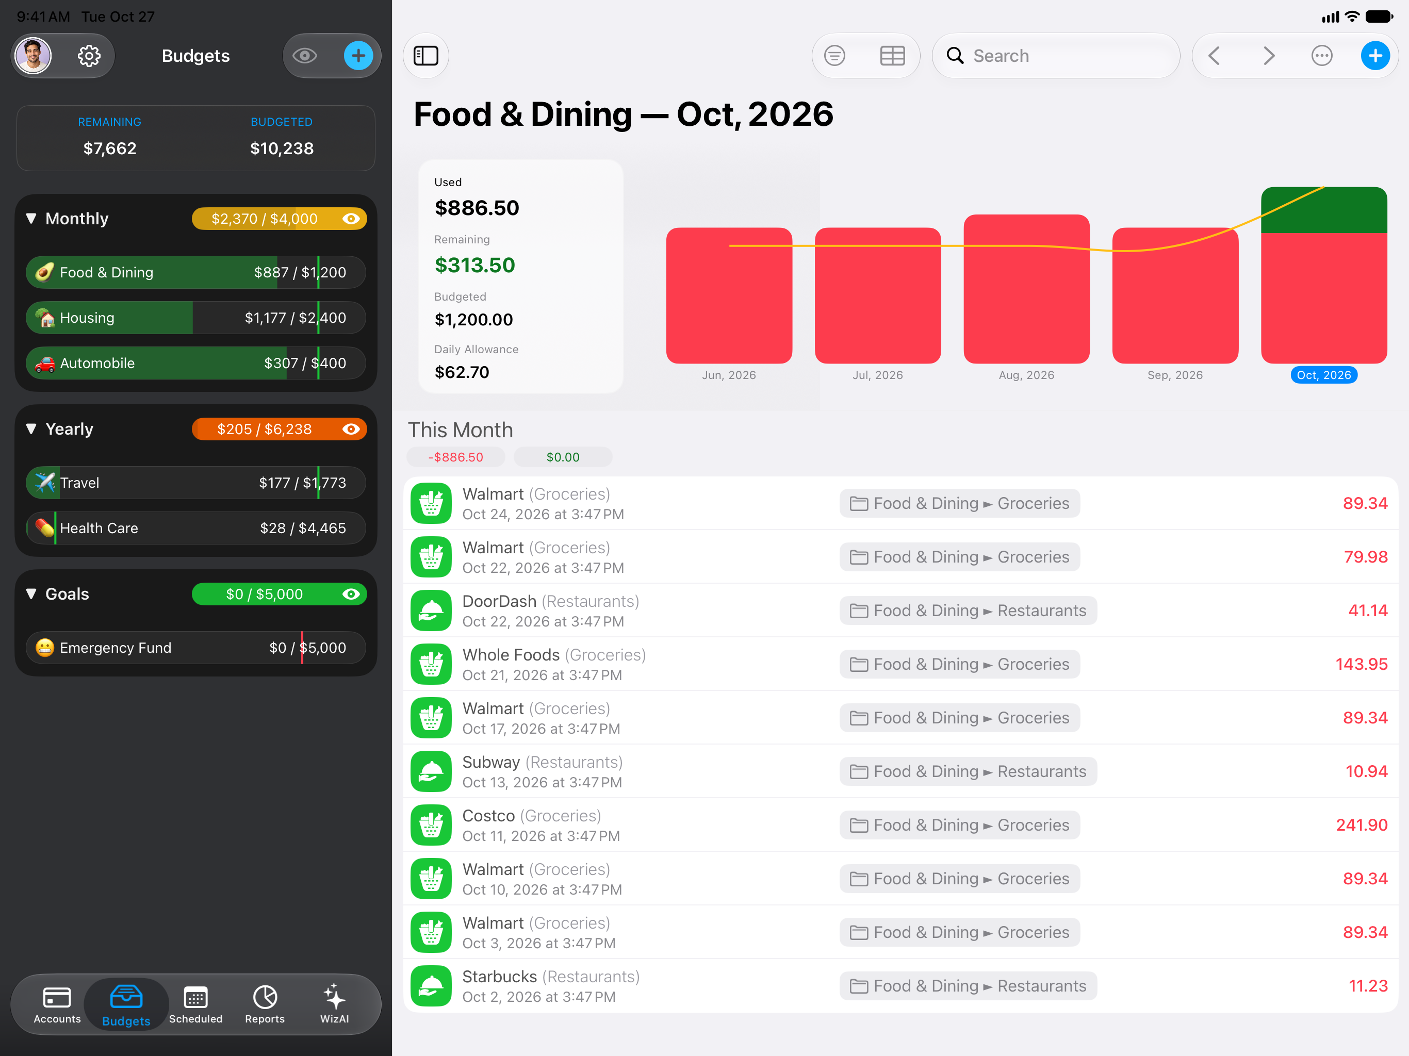Viewport: 1409px width, 1056px height.
Task: Toggle Yearly group visibility eye
Action: [351, 430]
